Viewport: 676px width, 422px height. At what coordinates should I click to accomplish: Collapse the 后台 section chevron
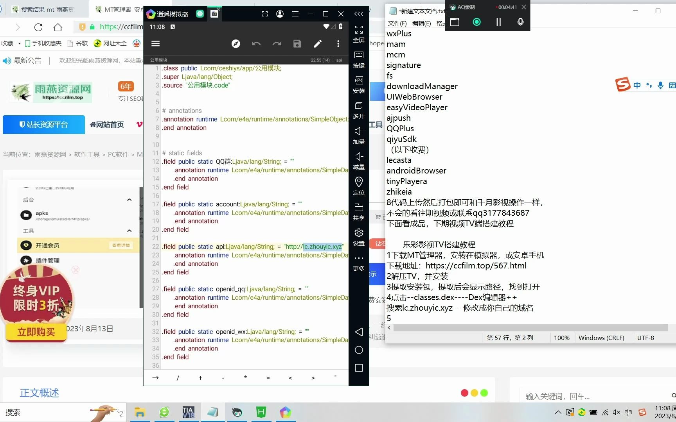click(x=129, y=200)
